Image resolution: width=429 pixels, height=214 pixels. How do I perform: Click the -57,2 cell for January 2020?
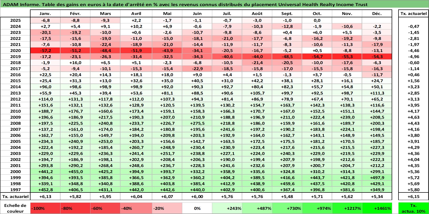[46, 50]
